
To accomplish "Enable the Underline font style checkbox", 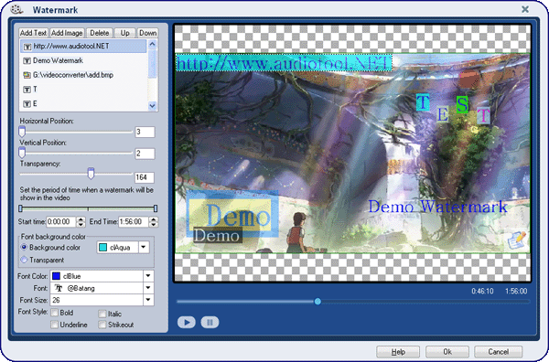I will pos(54,325).
